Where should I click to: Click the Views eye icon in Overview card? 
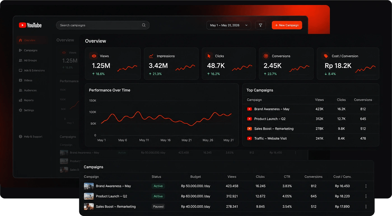[x=94, y=56]
